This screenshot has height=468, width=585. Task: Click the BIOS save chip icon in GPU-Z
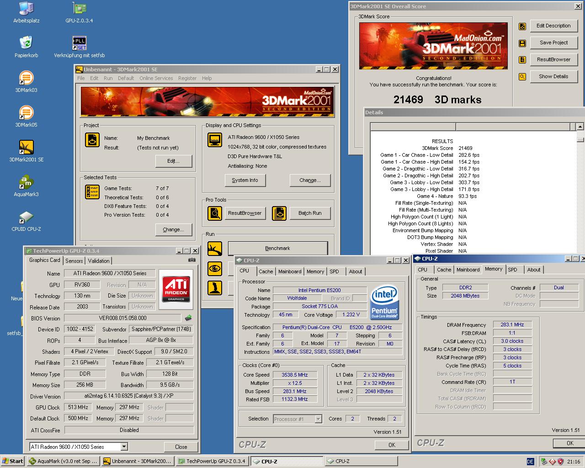[188, 318]
